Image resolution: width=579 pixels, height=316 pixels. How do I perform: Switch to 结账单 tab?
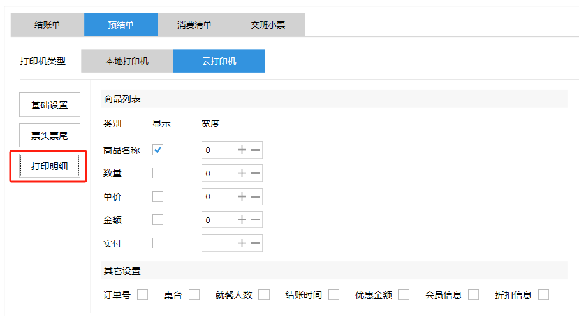tap(47, 25)
